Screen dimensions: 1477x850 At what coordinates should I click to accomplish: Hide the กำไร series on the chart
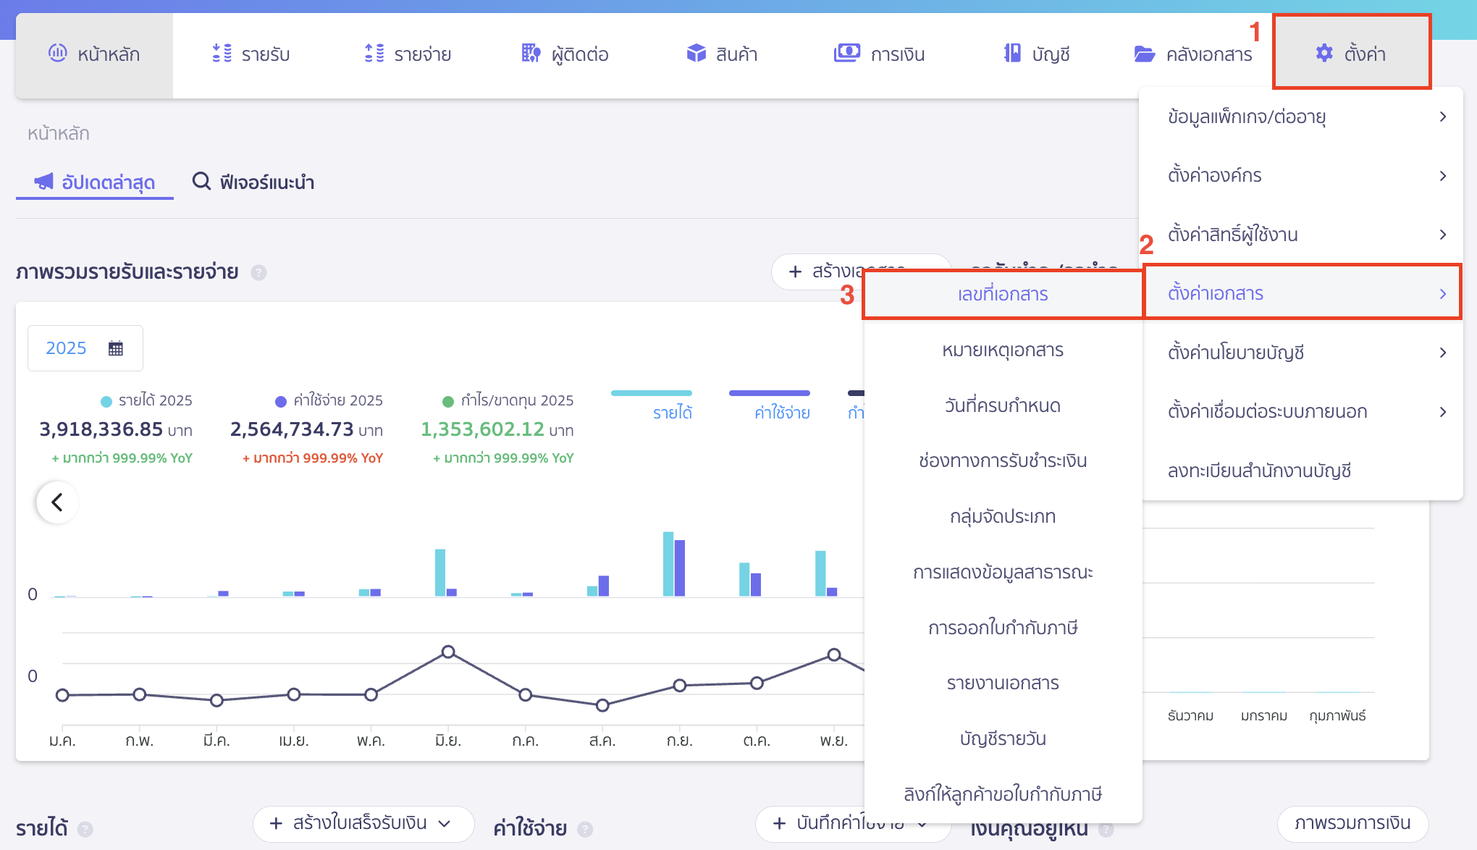(858, 411)
